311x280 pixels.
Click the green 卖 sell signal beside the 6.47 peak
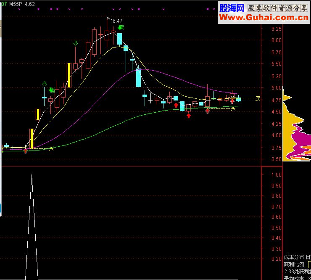(x=121, y=27)
